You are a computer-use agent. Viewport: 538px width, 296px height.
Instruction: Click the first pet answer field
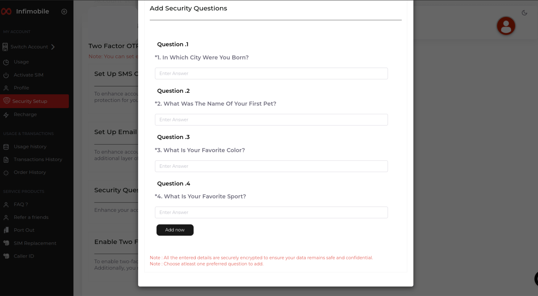[271, 120]
